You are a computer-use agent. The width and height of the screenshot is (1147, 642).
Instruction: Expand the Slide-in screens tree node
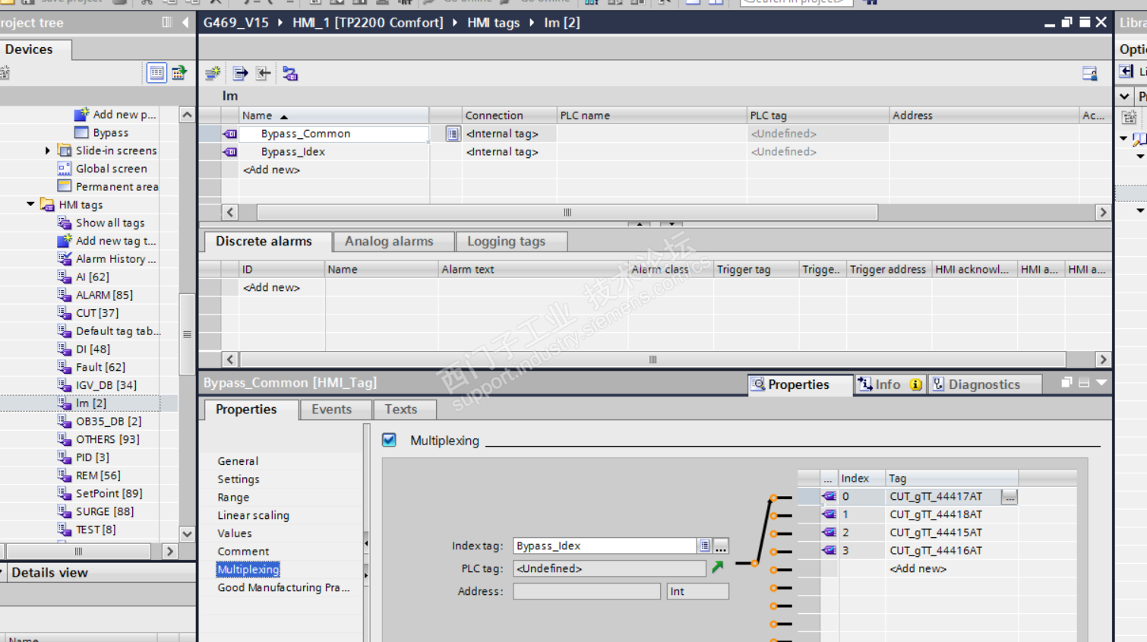pos(48,150)
